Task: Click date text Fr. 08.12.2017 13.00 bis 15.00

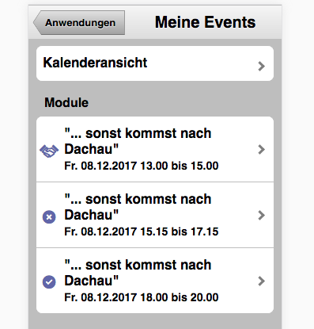Action: click(142, 166)
